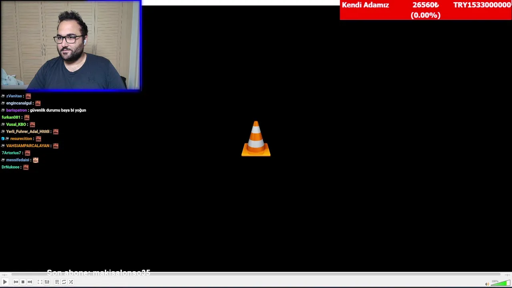Viewport: 512px width, 288px height.
Task: Click message 'güvenlik durumu baya bi yoğun'
Action: (58, 110)
